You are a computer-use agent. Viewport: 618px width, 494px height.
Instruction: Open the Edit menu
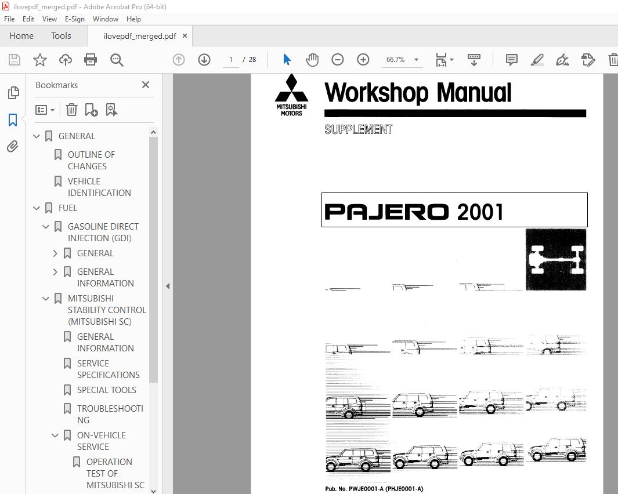click(28, 19)
